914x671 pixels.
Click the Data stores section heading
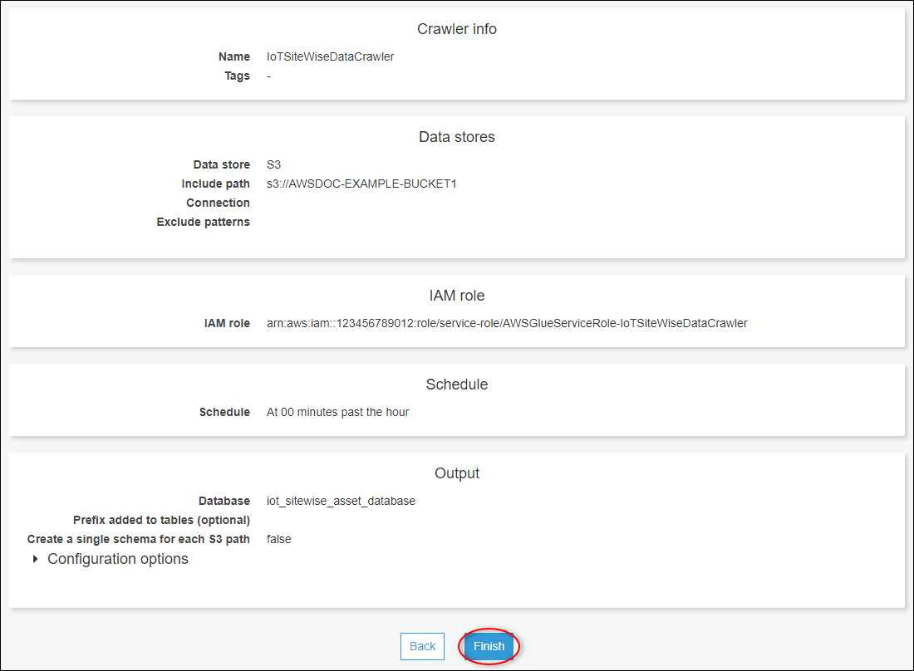[x=456, y=137]
